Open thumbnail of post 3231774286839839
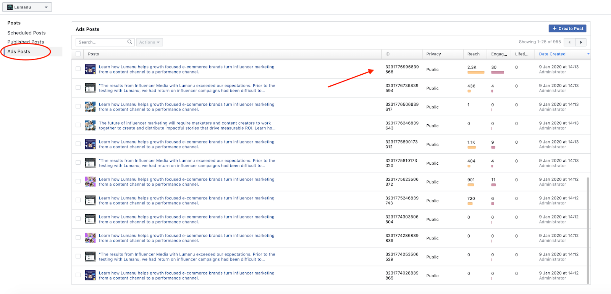This screenshot has width=611, height=294. pyautogui.click(x=91, y=238)
